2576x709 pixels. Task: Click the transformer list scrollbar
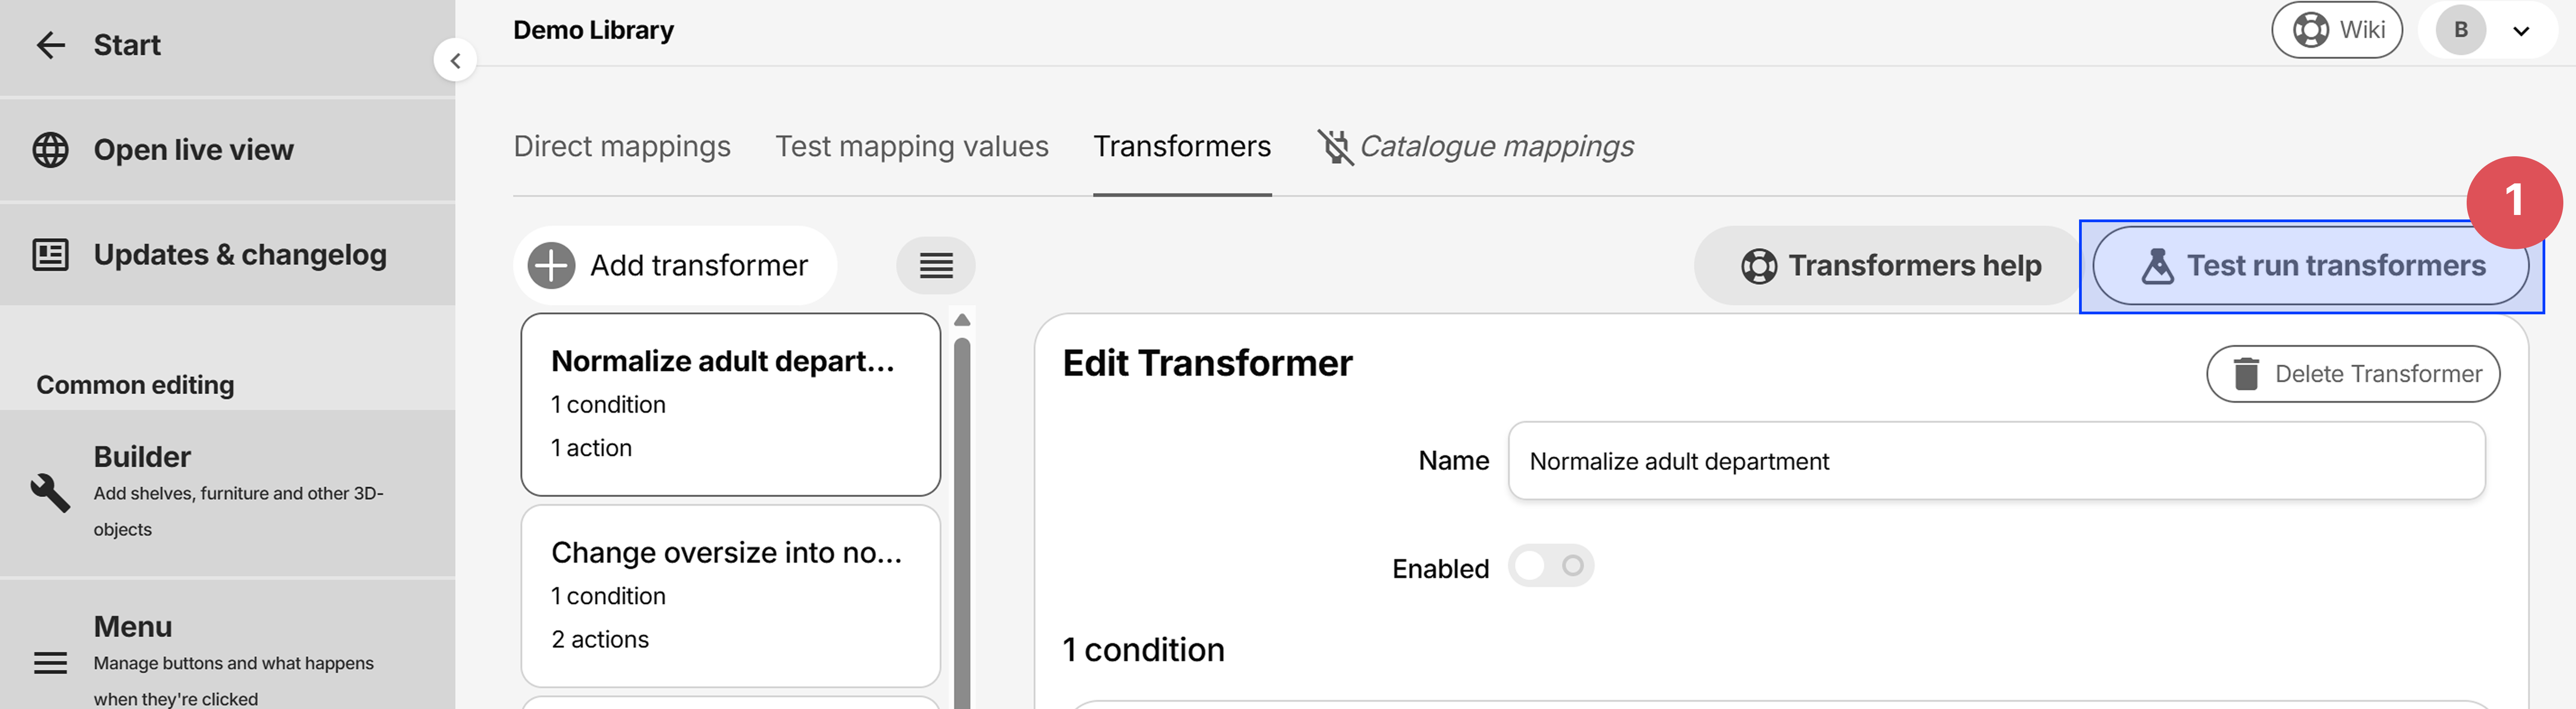[x=962, y=500]
